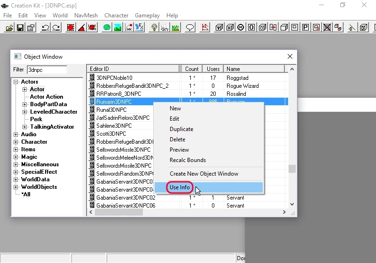The height and width of the screenshot is (263, 376).
Task: Choose Use Info from context menu
Action: [x=209, y=187]
